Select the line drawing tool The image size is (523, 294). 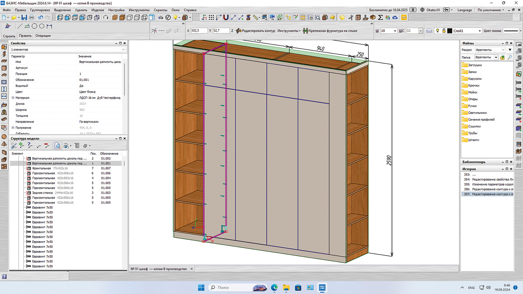click(20, 26)
